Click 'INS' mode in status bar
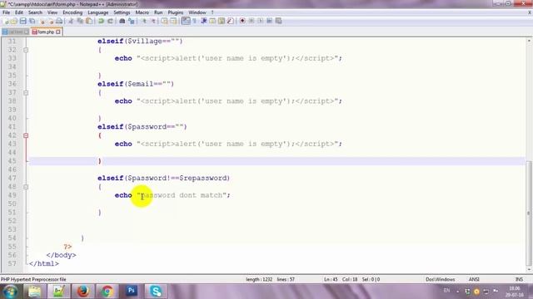This screenshot has width=533, height=299. coord(519,279)
